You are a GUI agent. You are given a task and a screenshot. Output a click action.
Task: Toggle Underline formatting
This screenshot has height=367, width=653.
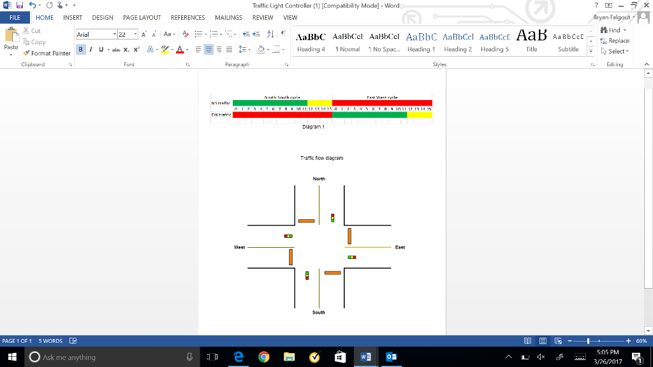click(101, 50)
